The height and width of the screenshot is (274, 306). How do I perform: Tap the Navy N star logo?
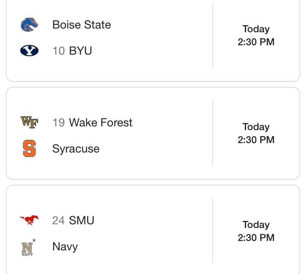[x=29, y=247]
